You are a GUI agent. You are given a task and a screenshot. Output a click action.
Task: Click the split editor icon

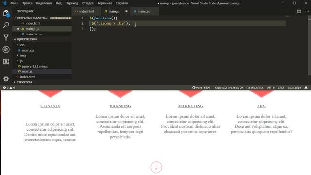click(299, 11)
